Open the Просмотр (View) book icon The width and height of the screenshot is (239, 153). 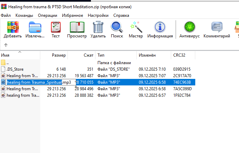(x=77, y=27)
